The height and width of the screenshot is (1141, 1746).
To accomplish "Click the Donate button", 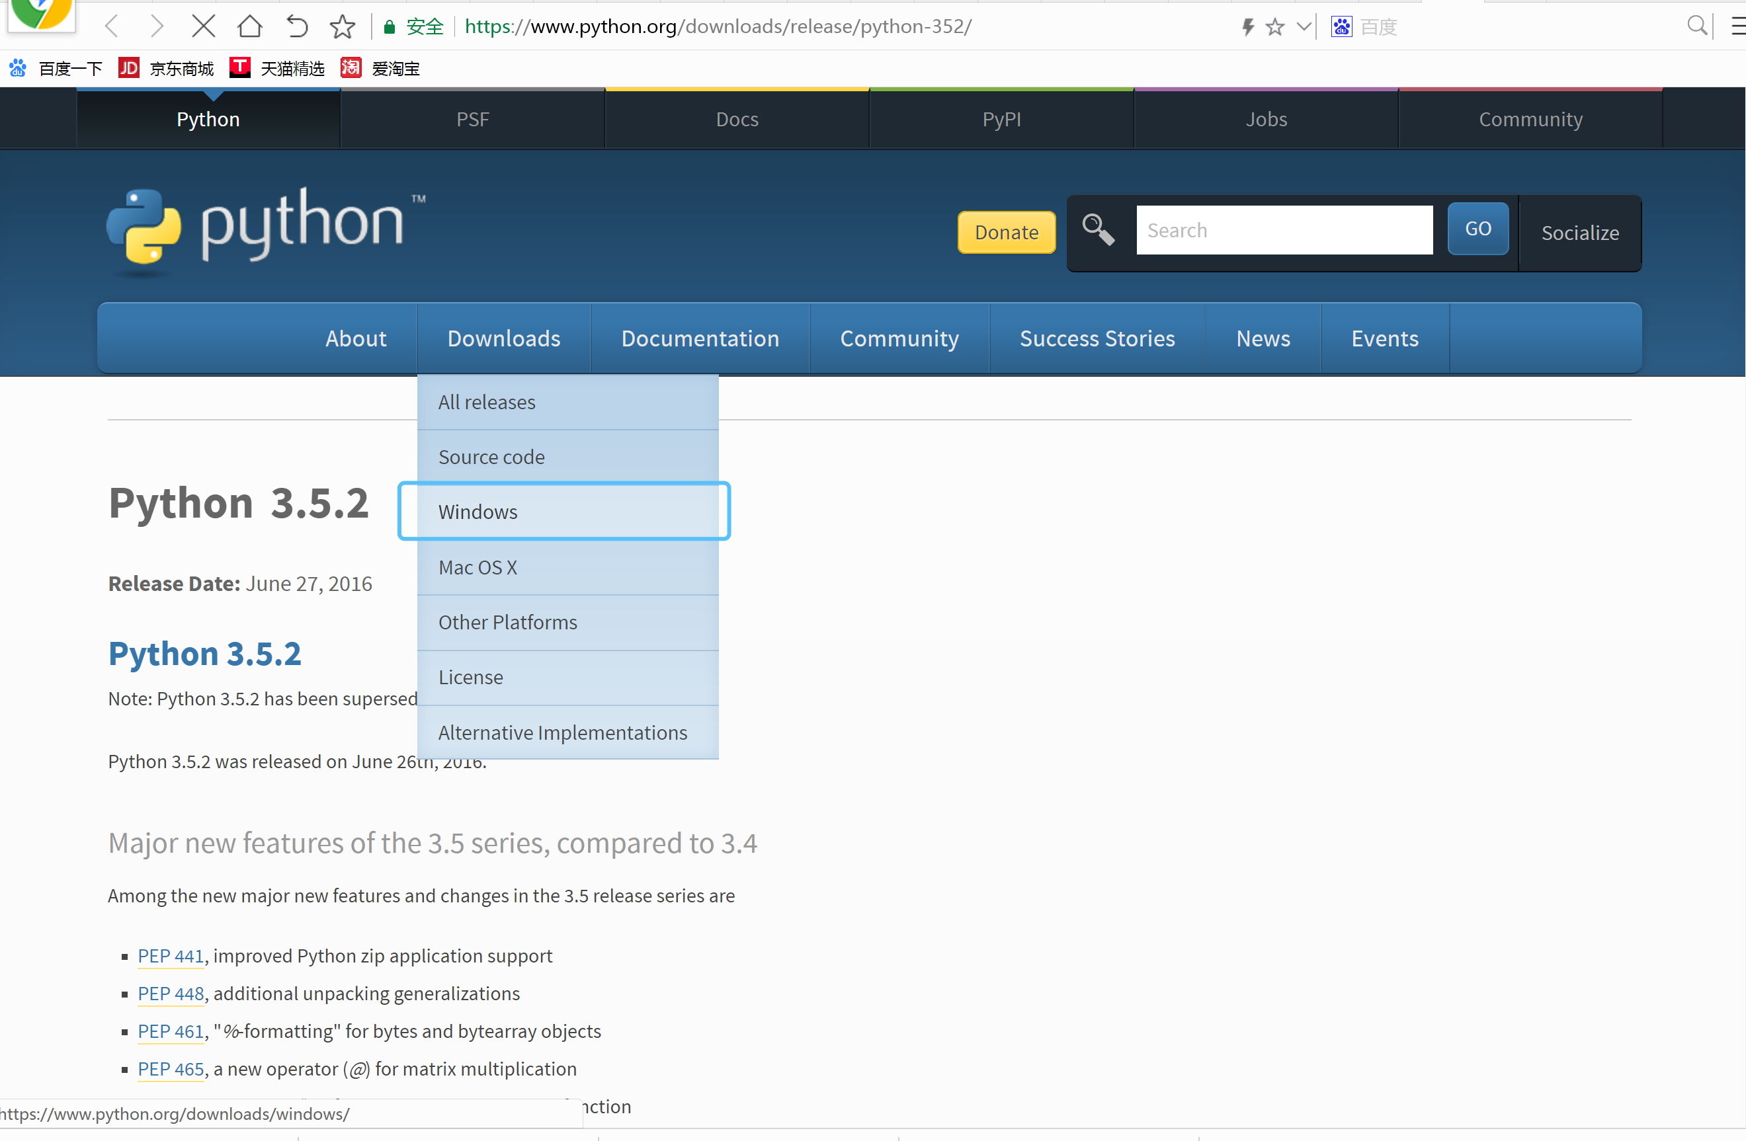I will coord(1006,232).
